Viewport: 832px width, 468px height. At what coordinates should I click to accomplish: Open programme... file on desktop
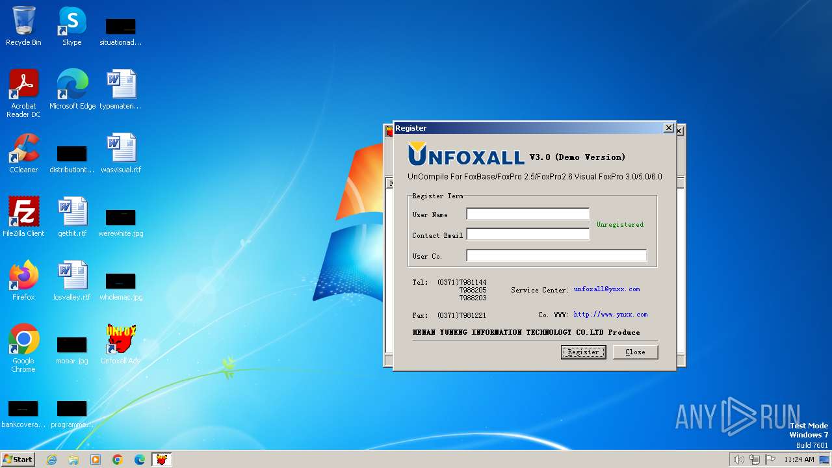72,413
